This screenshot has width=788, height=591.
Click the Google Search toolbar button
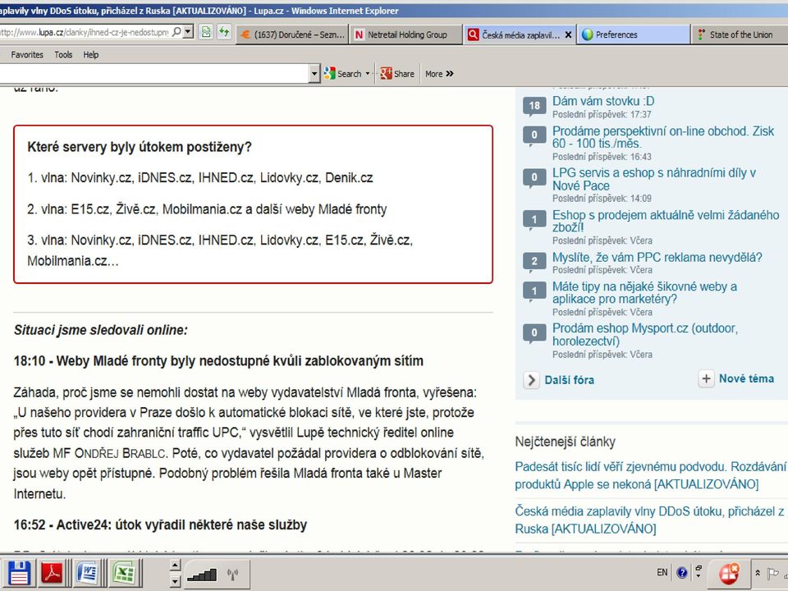point(343,74)
